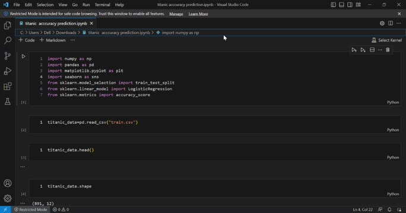Toggle the primary side bar layout
The width and height of the screenshot is (406, 213).
(333, 5)
